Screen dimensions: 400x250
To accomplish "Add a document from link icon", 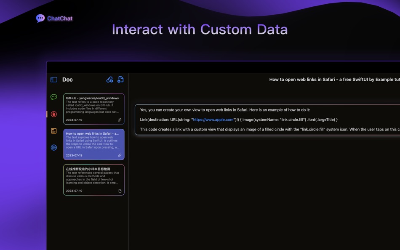I will (x=110, y=80).
